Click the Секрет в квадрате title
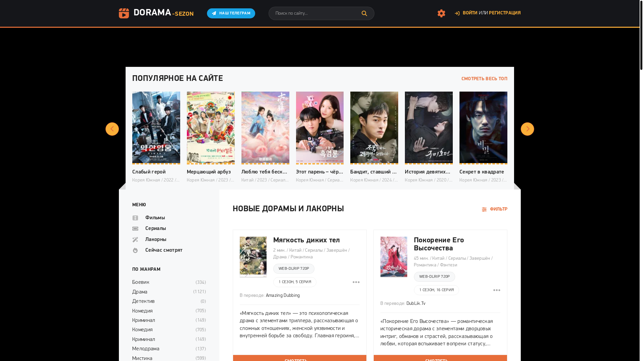This screenshot has height=361, width=643. click(x=482, y=172)
